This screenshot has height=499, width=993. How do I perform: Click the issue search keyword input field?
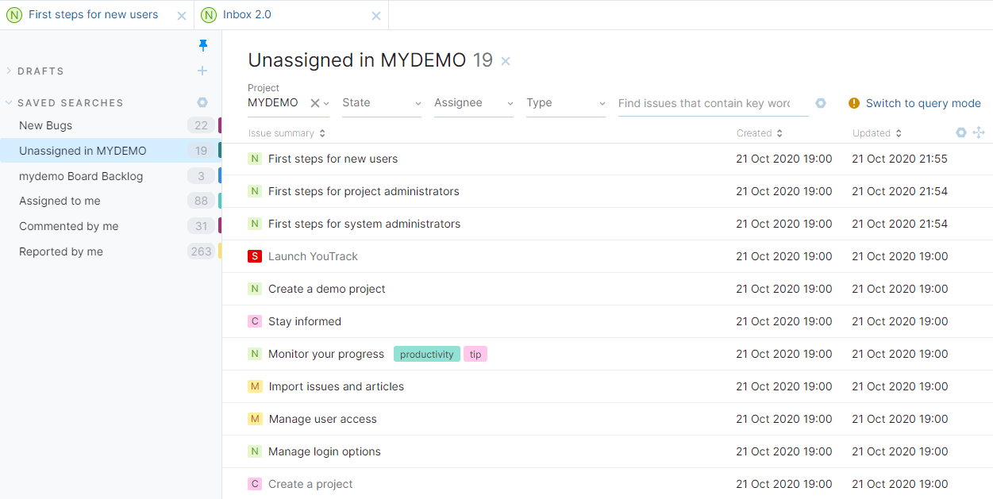pyautogui.click(x=706, y=103)
